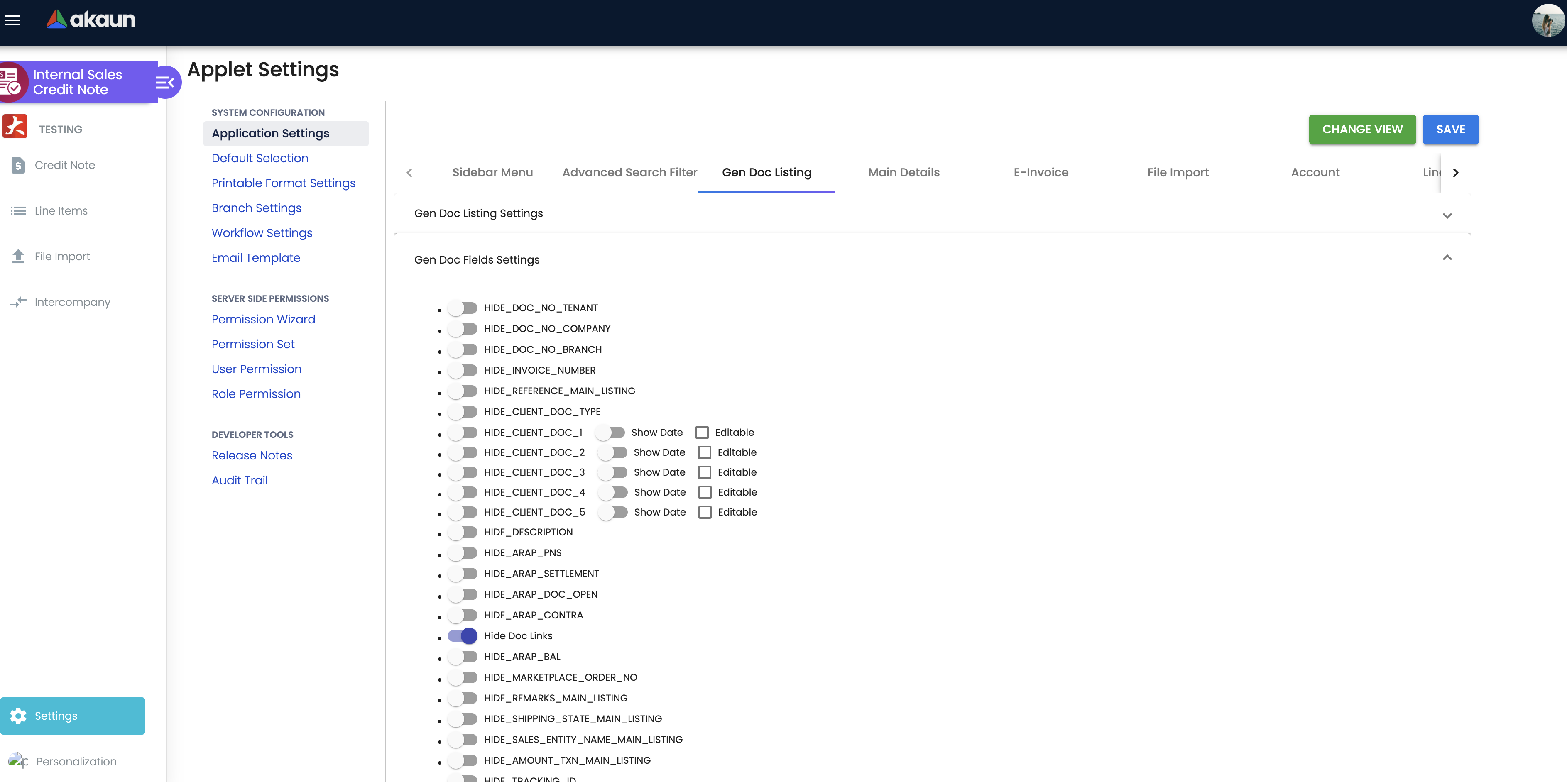The width and height of the screenshot is (1567, 782).
Task: Click the Credit Note document icon
Action: (x=18, y=165)
